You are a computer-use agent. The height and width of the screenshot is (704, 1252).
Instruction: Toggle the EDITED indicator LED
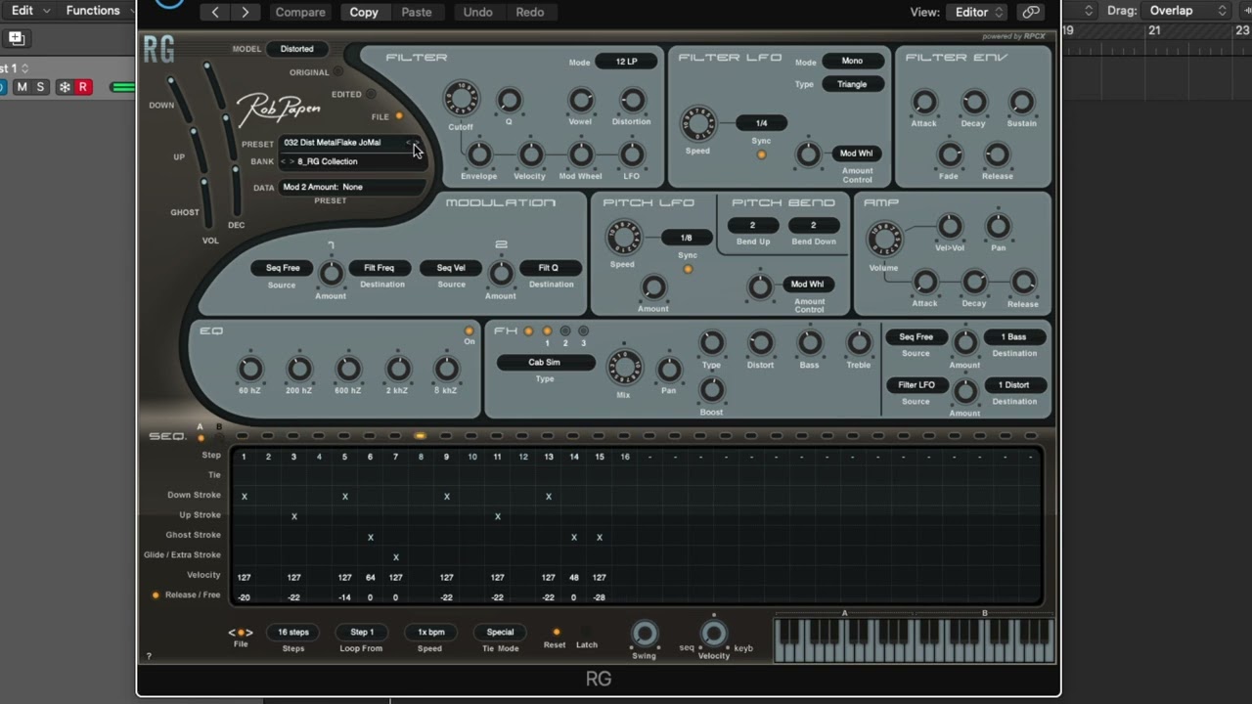click(371, 94)
